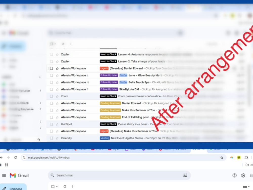Click the yellow extension icon in browser toolbar
This screenshot has width=253, height=190.
239,157
